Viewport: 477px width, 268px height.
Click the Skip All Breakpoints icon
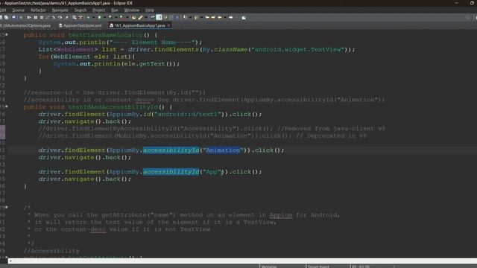pyautogui.click(x=21, y=17)
